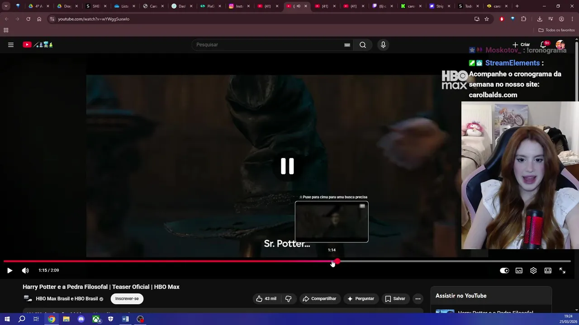Open Windows taskbar search
Screen dimensions: 579x325
tap(22, 319)
